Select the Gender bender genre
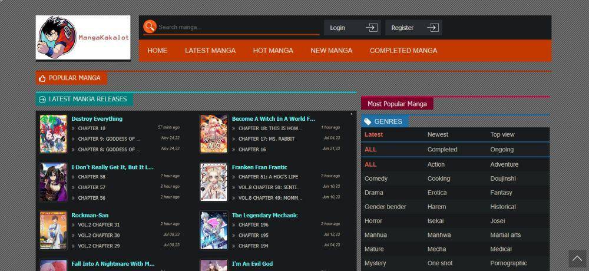The image size is (589, 271). pyautogui.click(x=385, y=207)
